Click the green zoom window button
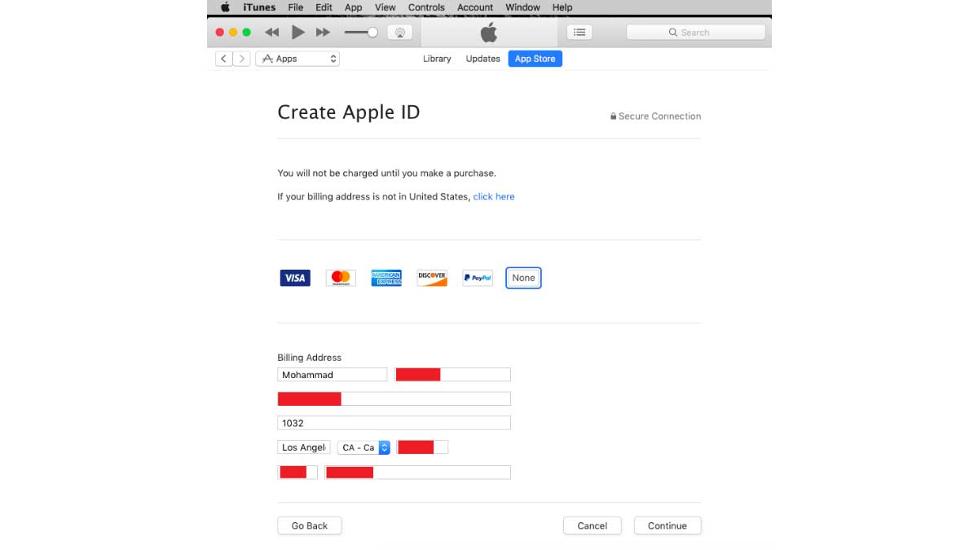Image resolution: width=978 pixels, height=550 pixels. coord(246,33)
